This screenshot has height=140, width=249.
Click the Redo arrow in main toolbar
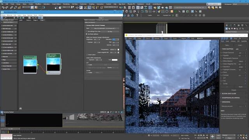(x=7, y=7)
